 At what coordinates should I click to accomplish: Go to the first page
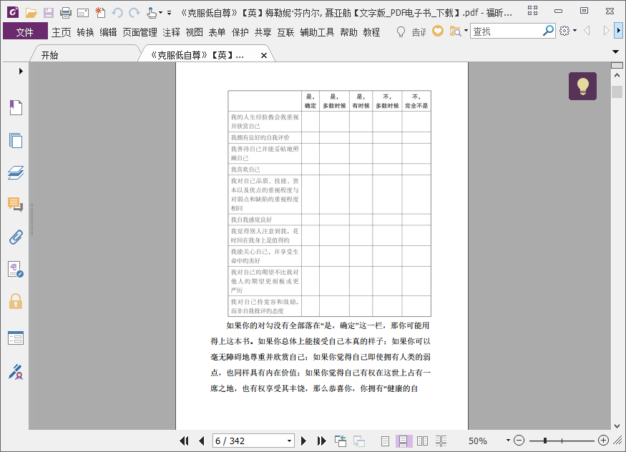point(184,441)
